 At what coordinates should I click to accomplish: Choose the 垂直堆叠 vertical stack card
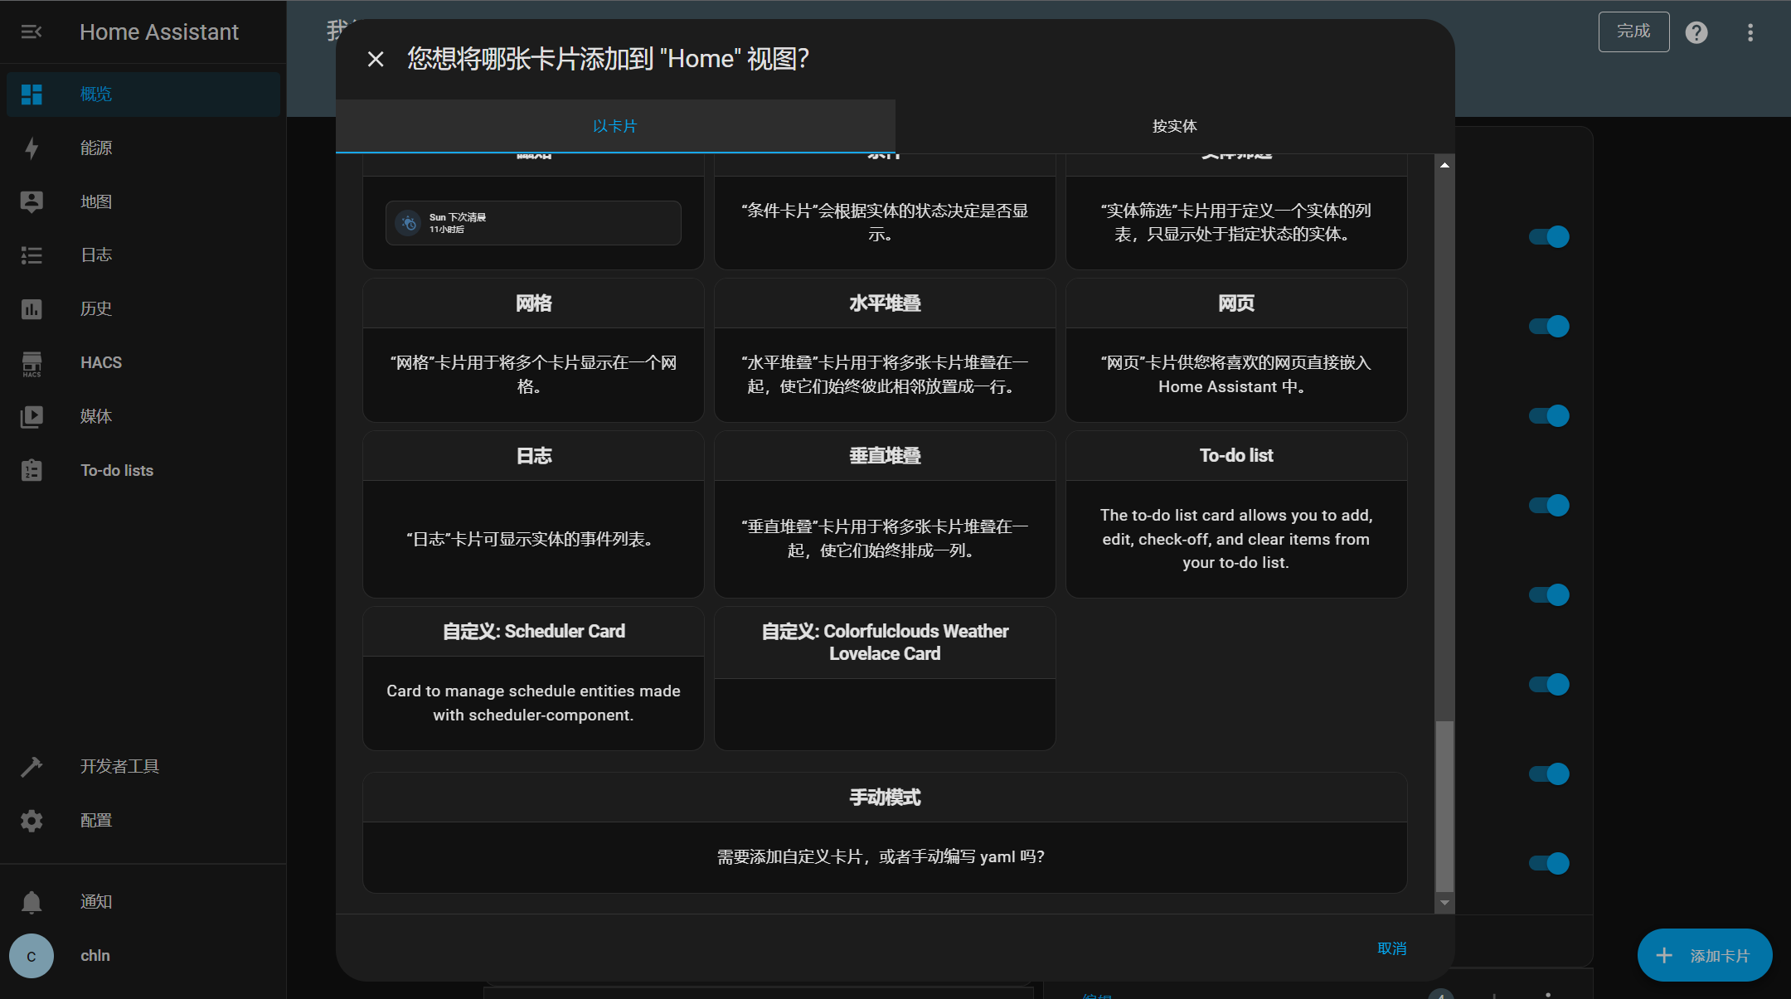885,514
